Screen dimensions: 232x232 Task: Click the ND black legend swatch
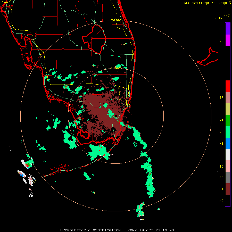click(x=228, y=201)
